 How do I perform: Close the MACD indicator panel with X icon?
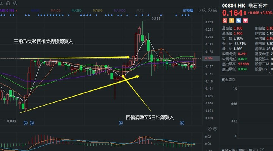point(210,129)
